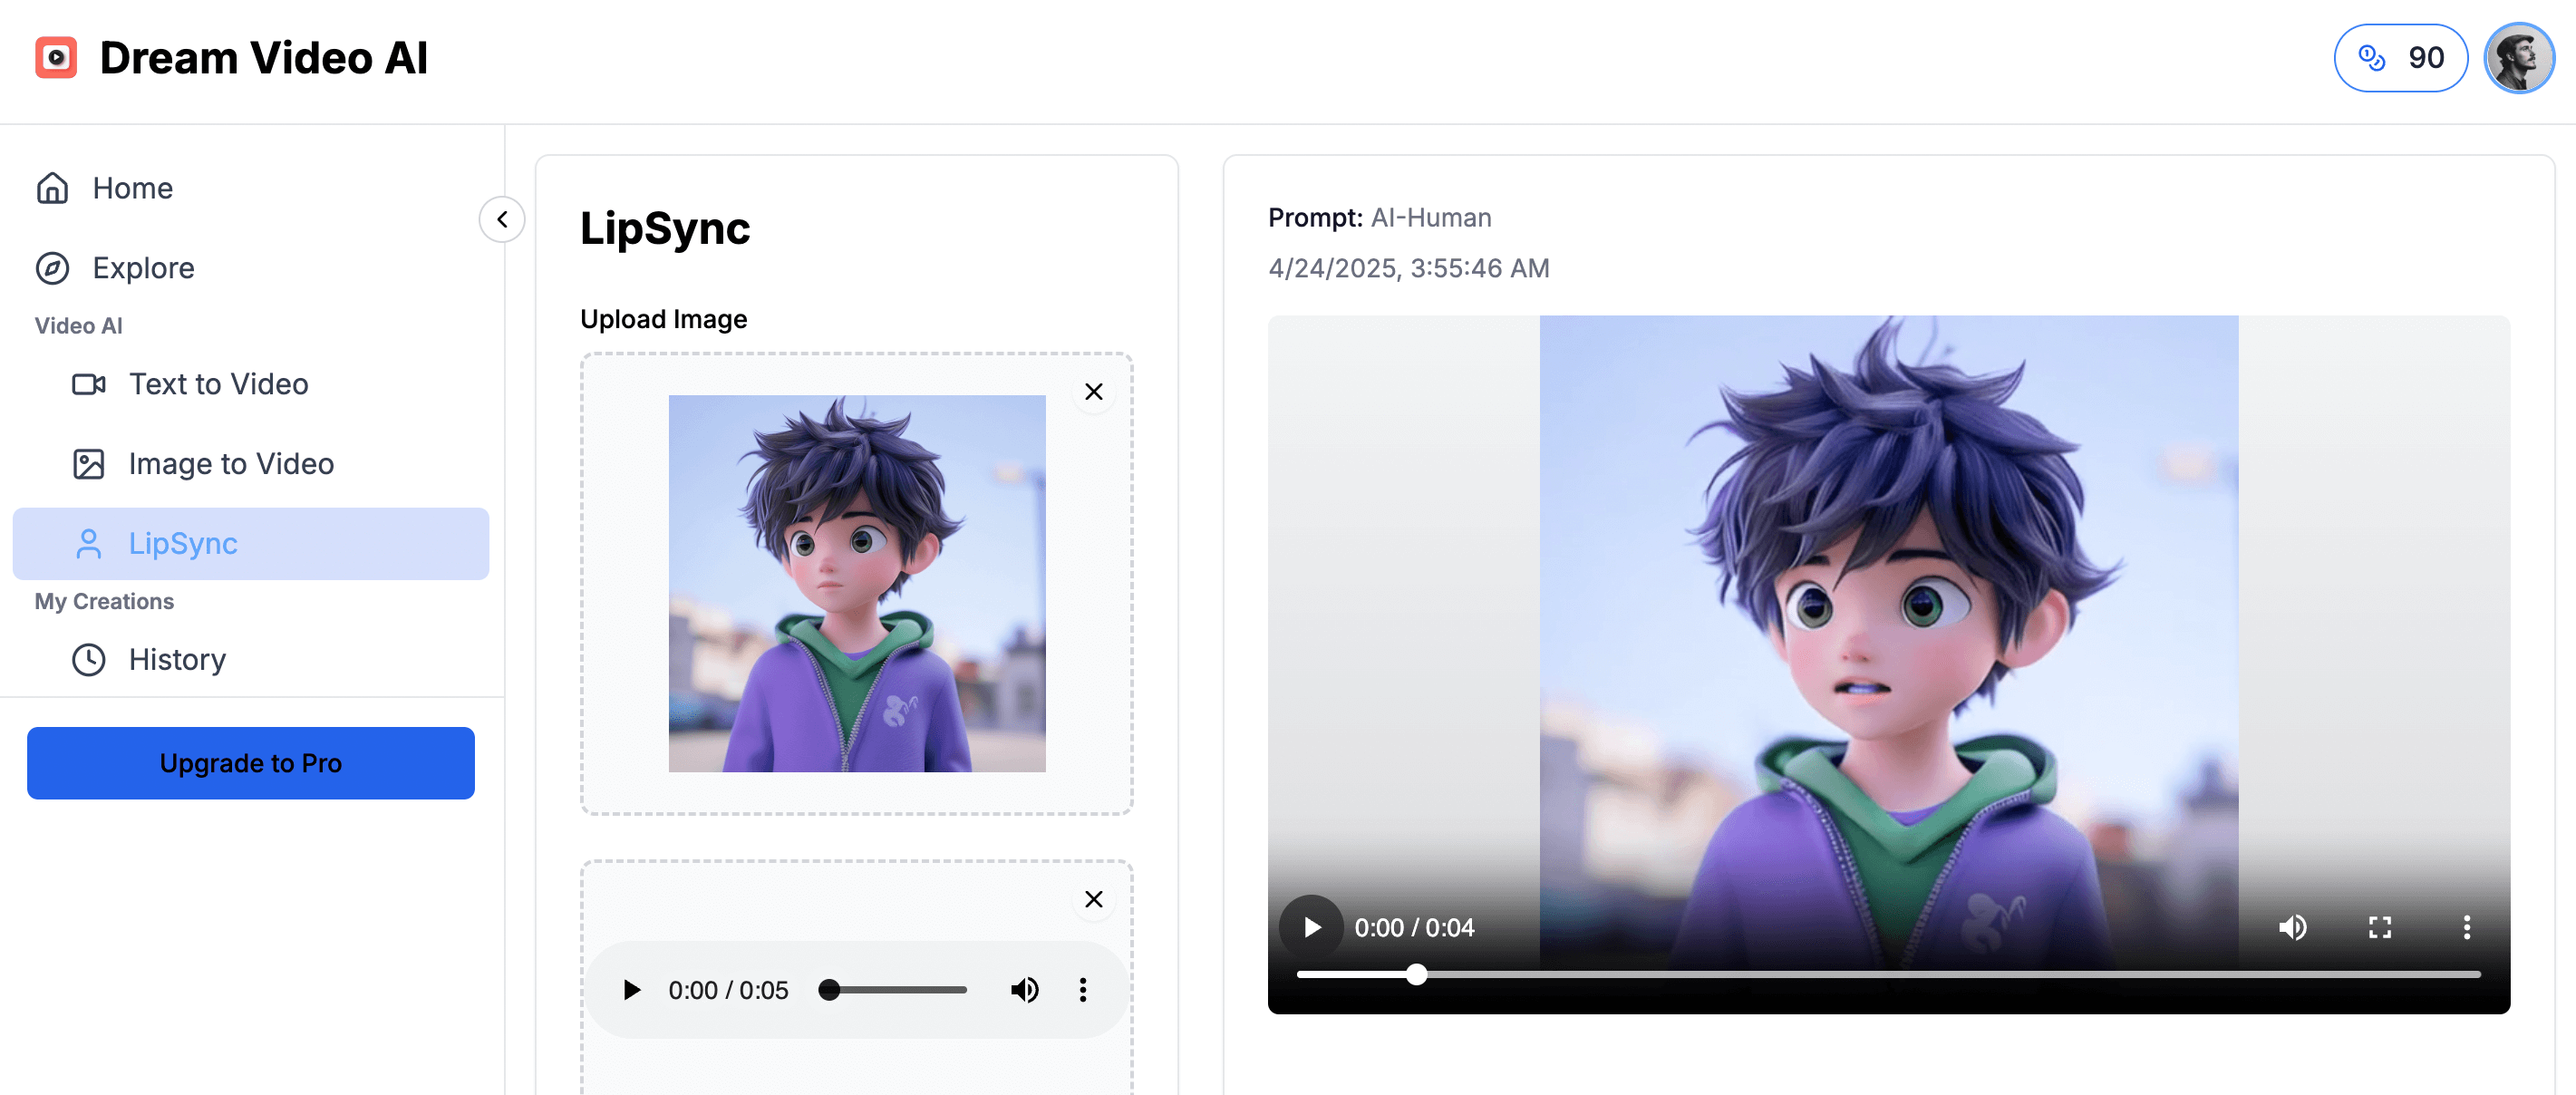Click the coin icon in credits badge
This screenshot has width=2576, height=1095.
click(2372, 58)
